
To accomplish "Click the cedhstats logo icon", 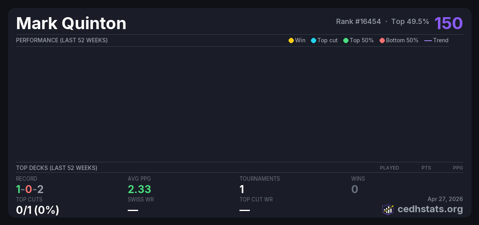I will [388, 209].
